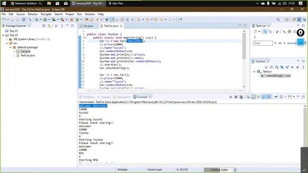Open Selenium Syllabus Chrome taskbar button
The width and height of the screenshot is (308, 173).
coord(27,3)
